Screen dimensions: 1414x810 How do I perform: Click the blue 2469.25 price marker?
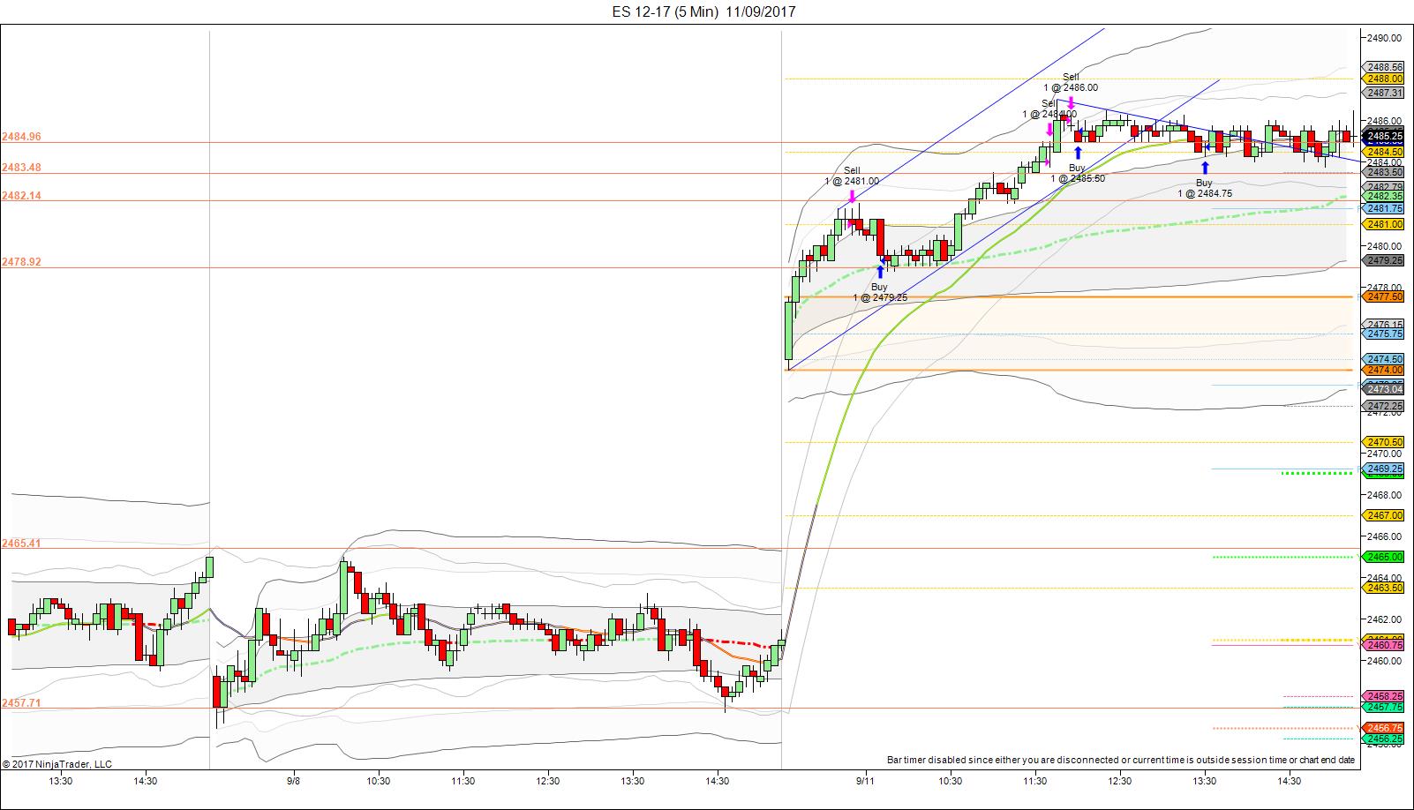(1384, 469)
